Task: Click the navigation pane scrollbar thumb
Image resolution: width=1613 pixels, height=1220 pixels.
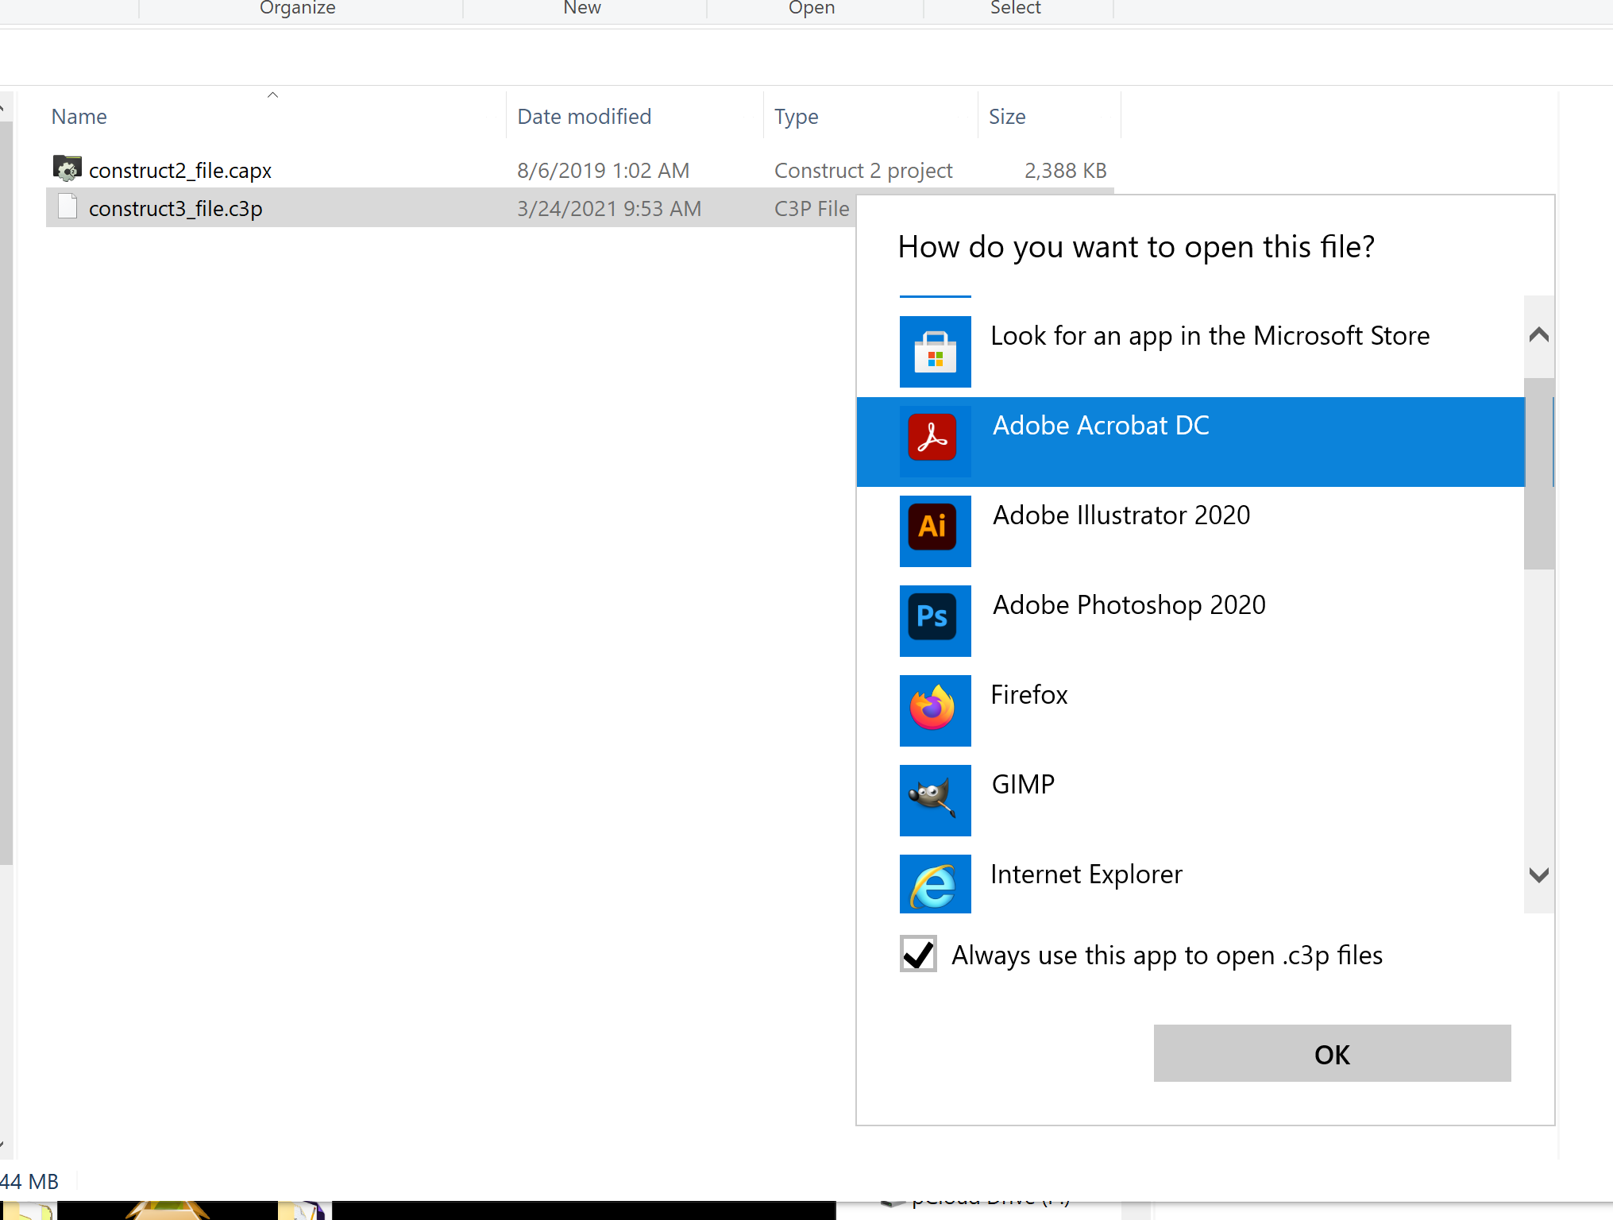Action: (x=6, y=492)
